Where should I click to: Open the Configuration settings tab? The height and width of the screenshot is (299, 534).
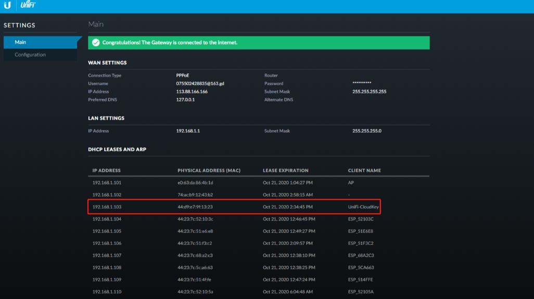[x=40, y=55]
